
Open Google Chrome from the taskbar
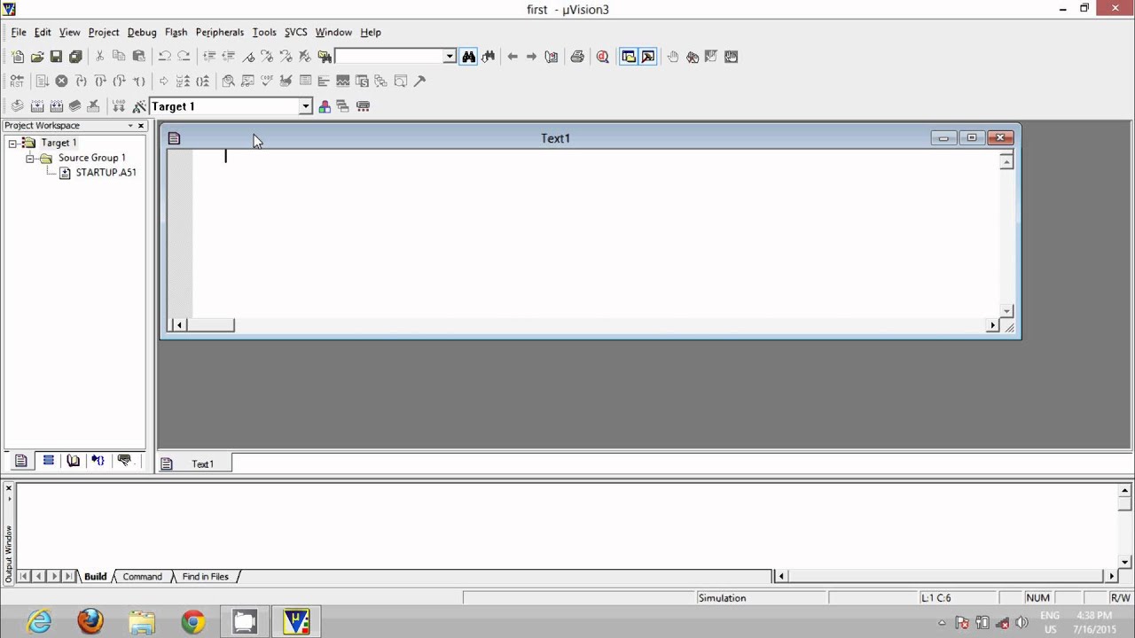[x=193, y=621]
